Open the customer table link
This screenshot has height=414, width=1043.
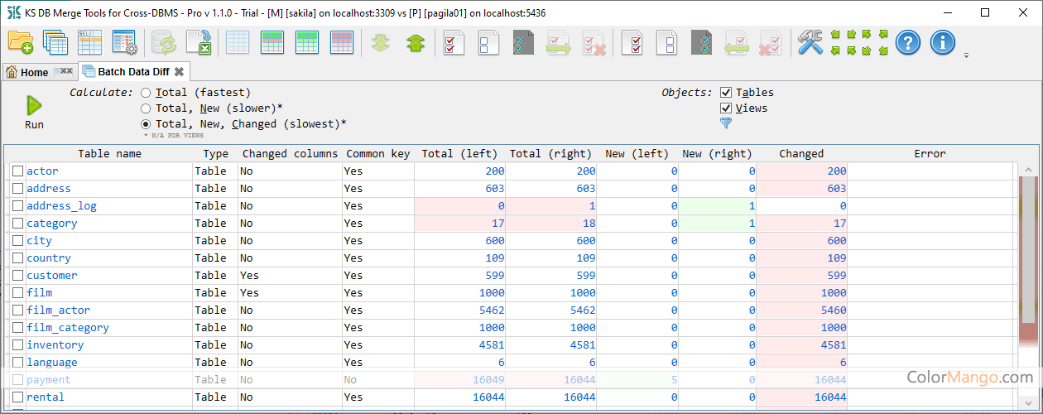[52, 275]
